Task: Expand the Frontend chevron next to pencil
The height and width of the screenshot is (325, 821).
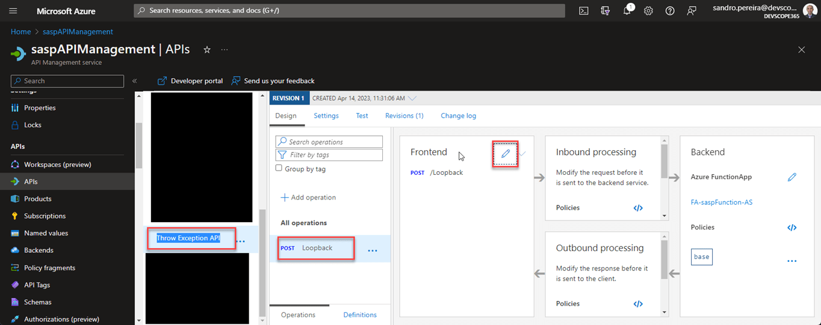Action: [523, 154]
